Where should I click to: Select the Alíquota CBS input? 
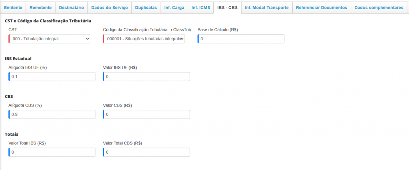point(52,115)
